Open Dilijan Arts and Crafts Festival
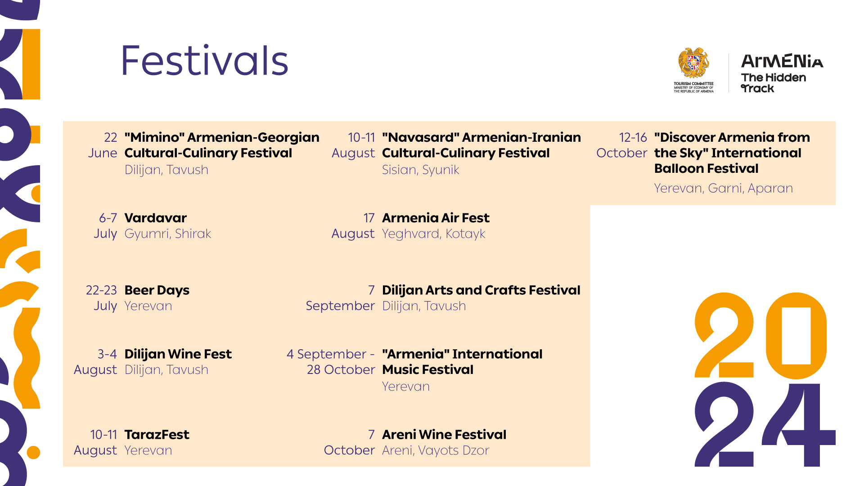The height and width of the screenshot is (486, 864). point(481,290)
